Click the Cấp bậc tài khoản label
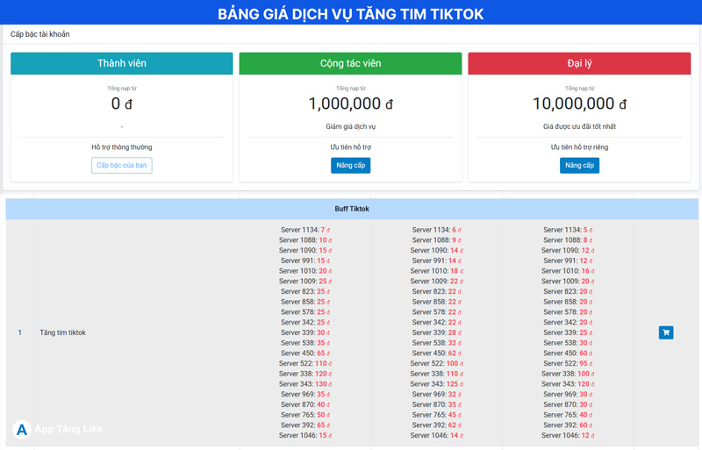Screen dimensions: 702x450 (39, 34)
